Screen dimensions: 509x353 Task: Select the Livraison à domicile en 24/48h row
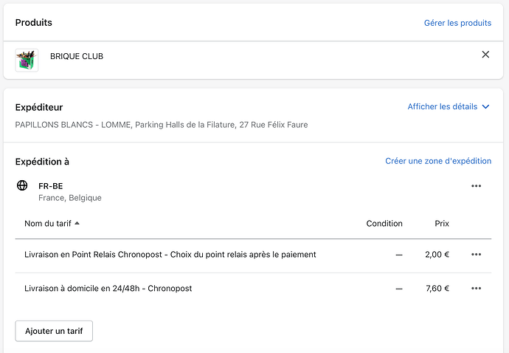point(108,289)
